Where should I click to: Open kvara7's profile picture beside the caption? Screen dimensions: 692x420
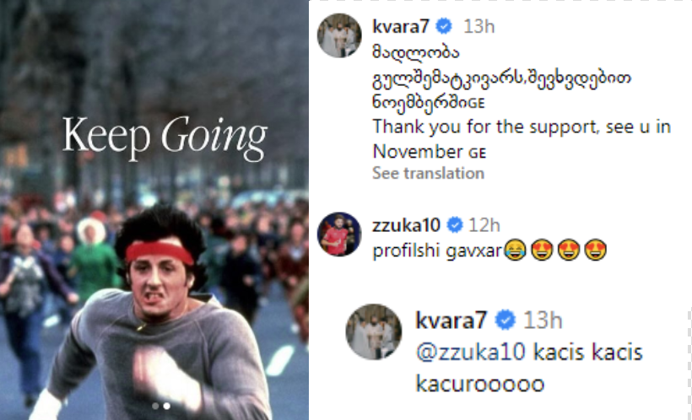pos(339,35)
